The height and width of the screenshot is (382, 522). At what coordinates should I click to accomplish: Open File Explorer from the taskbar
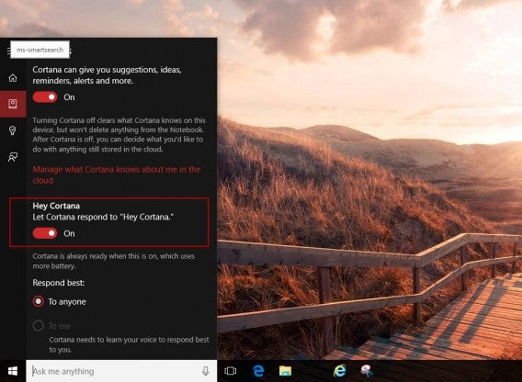(x=285, y=371)
